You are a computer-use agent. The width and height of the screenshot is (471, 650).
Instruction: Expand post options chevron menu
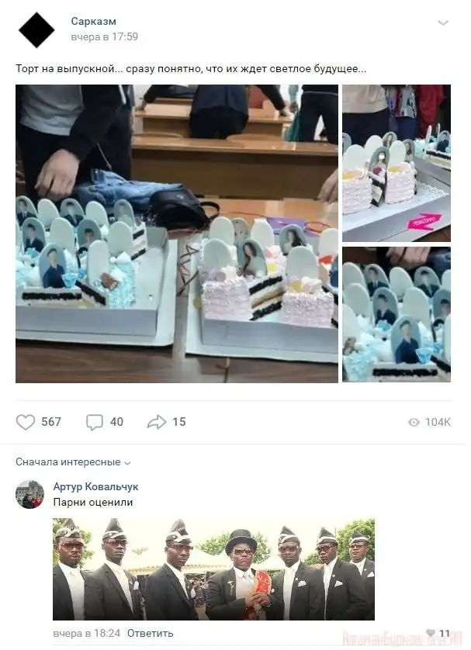point(443,22)
